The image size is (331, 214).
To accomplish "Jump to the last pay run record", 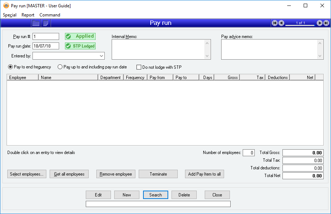I will [x=326, y=23].
